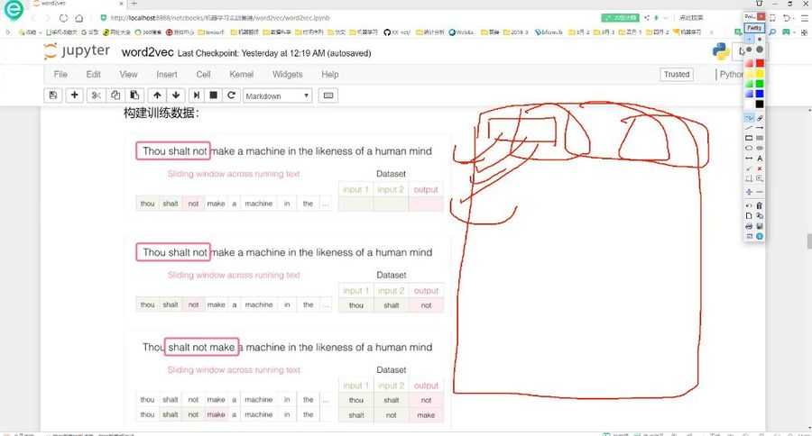The height and width of the screenshot is (436, 812).
Task: Select the translucent red highlighter swatch
Action: pos(749,63)
